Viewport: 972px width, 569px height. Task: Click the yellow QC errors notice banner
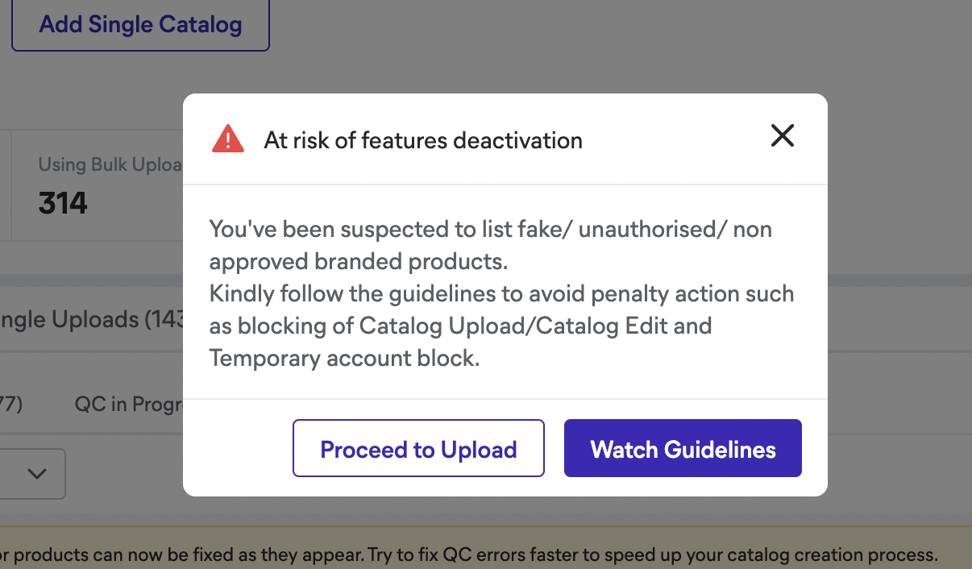pyautogui.click(x=467, y=554)
